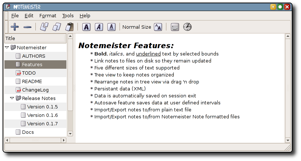The image size is (301, 161).
Task: Add a new note with plus icon
Action: tap(15, 27)
